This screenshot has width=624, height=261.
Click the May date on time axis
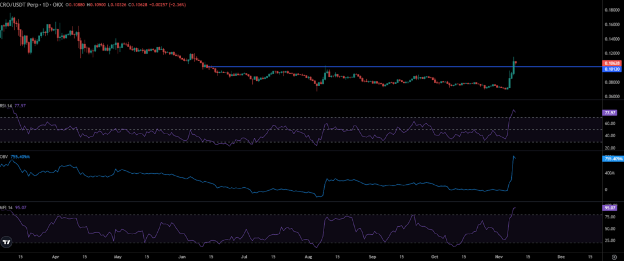click(116, 257)
